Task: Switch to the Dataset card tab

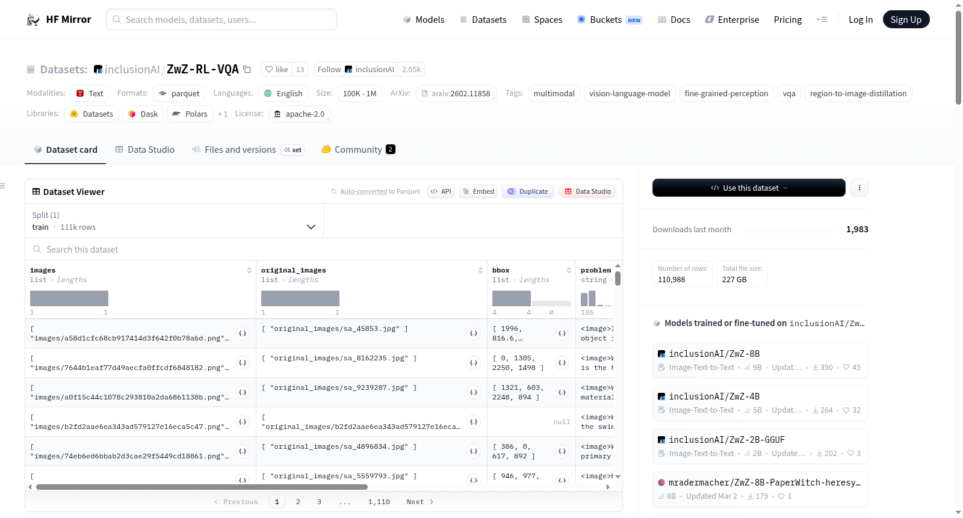Action: [x=66, y=150]
